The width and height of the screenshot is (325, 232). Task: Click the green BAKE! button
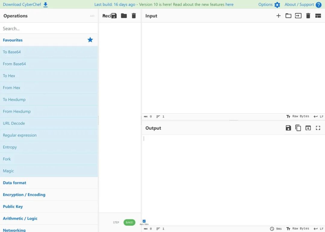click(x=129, y=222)
